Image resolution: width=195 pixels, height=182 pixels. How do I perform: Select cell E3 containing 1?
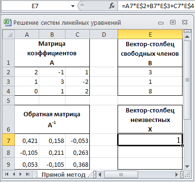[150, 81]
